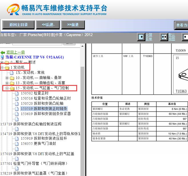Image resolution: width=188 pixels, height=176 pixels.
Task: Click the 位置 column header
Action: (105, 104)
